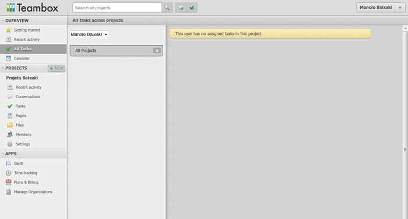The width and height of the screenshot is (408, 219).
Task: Click the Members people icon
Action: click(10, 134)
